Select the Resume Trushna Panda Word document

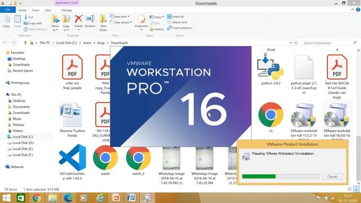(72, 120)
